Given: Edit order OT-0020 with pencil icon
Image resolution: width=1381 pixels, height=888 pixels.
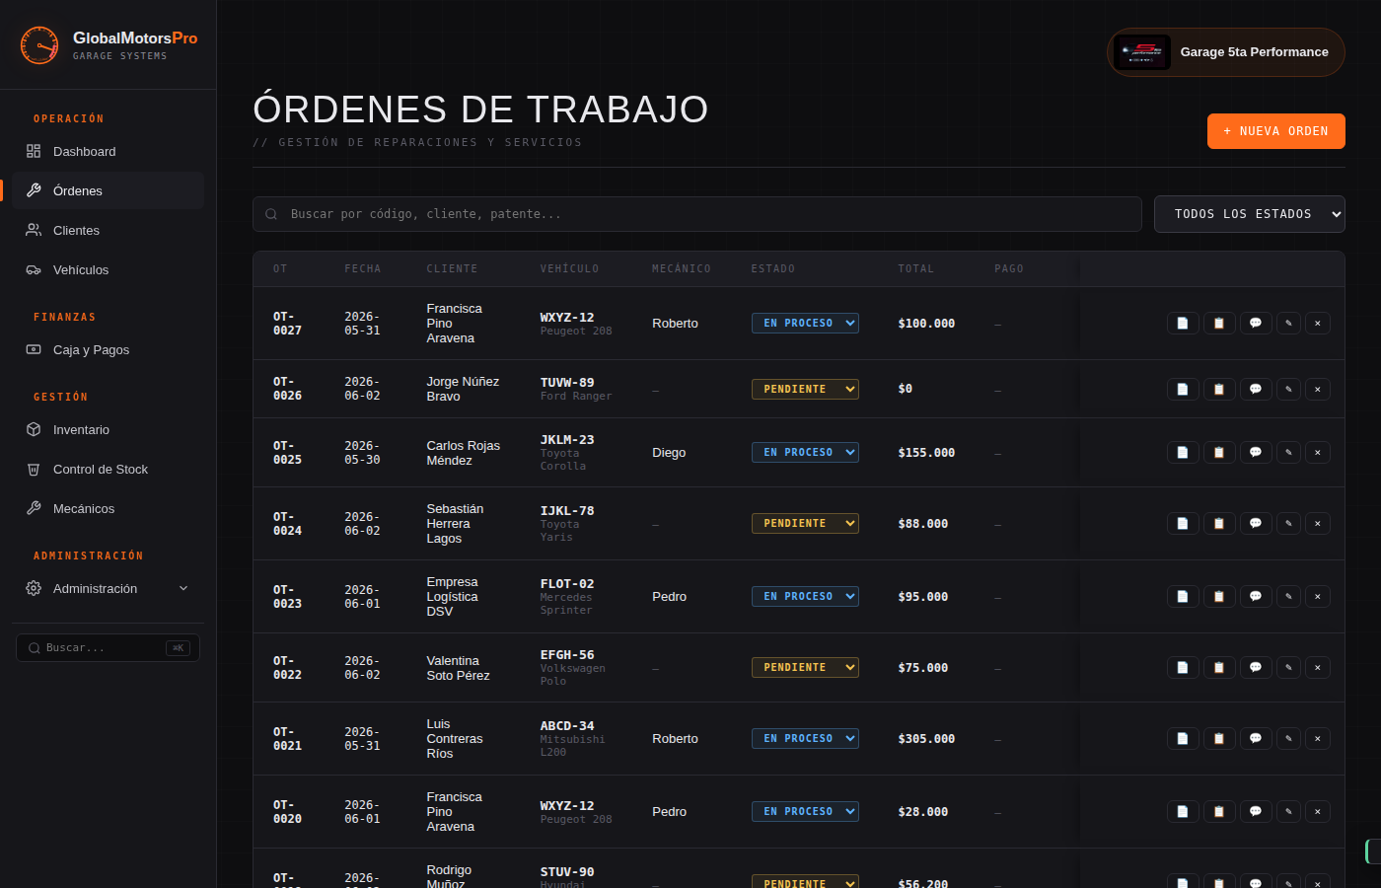Looking at the screenshot, I should click(x=1288, y=811).
